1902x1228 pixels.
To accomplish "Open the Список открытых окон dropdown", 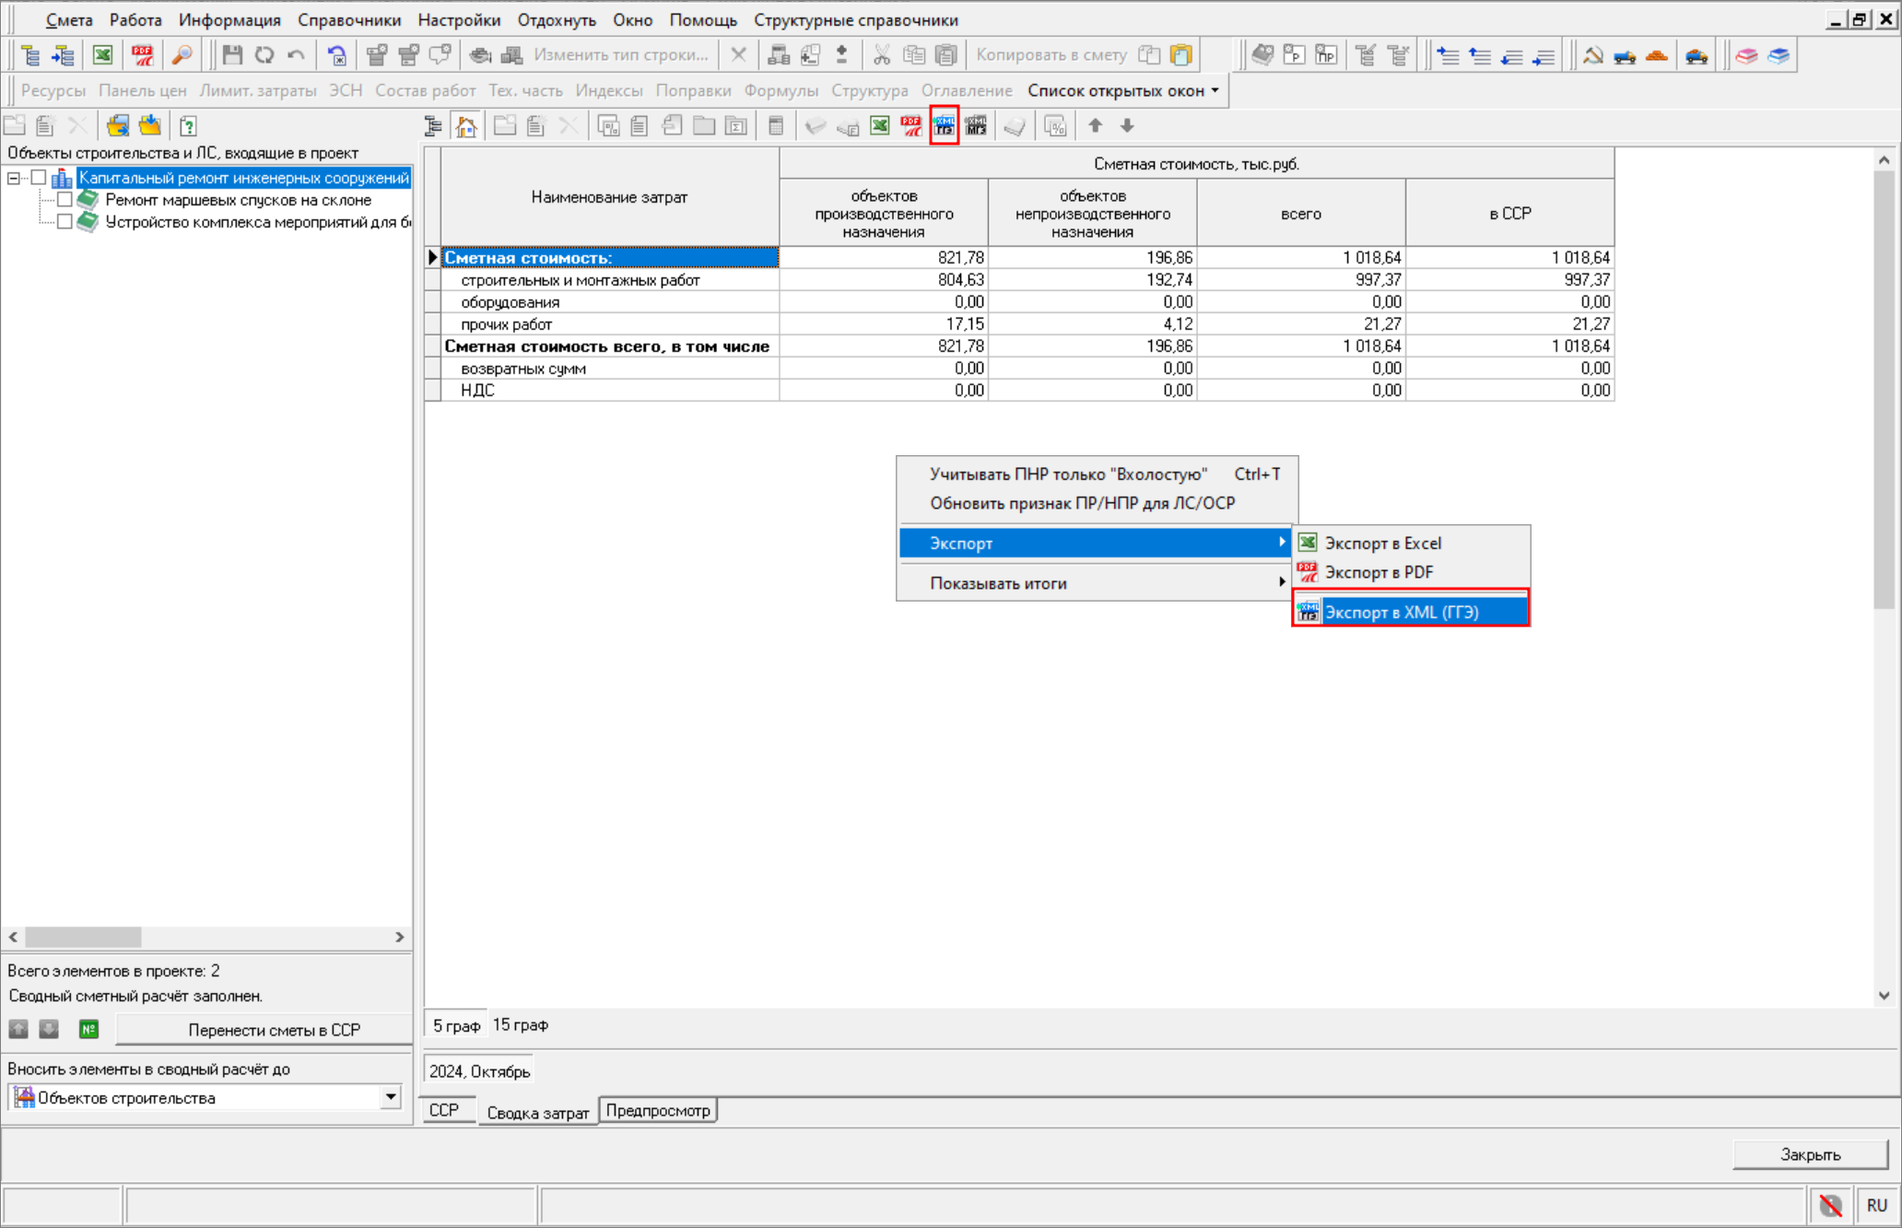I will 1123,90.
